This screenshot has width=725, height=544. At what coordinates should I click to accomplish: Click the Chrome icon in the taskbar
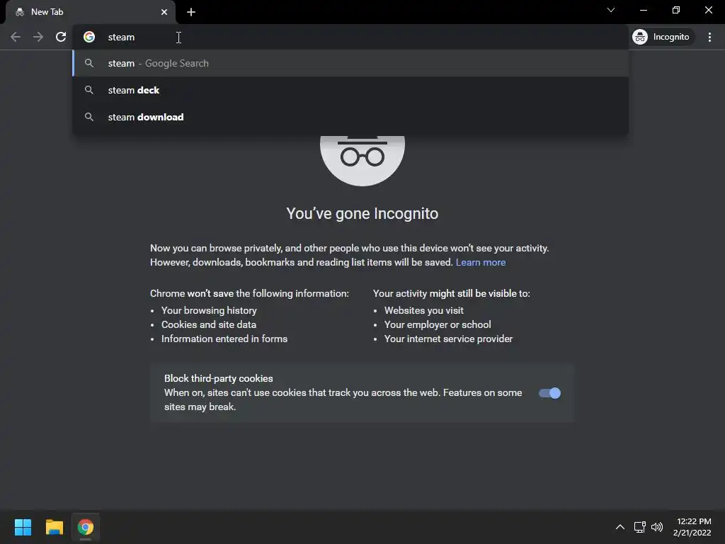86,527
